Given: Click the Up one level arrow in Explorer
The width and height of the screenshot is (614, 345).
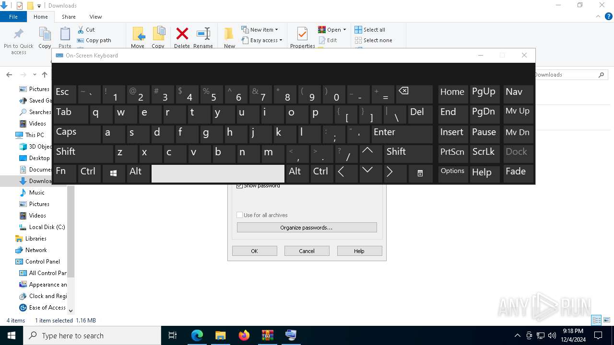Looking at the screenshot, I should (x=45, y=75).
